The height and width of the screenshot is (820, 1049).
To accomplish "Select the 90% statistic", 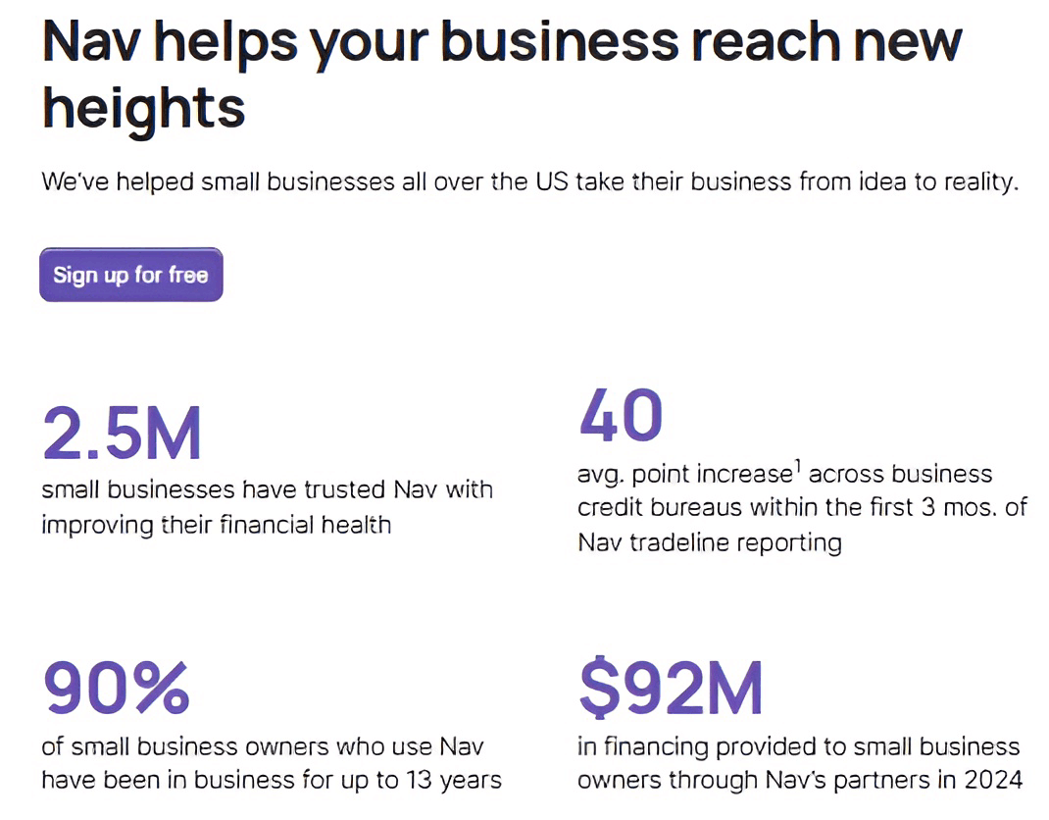I will [x=116, y=685].
